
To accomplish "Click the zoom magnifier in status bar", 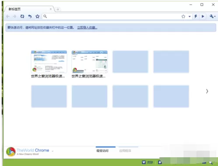I will [211, 163].
